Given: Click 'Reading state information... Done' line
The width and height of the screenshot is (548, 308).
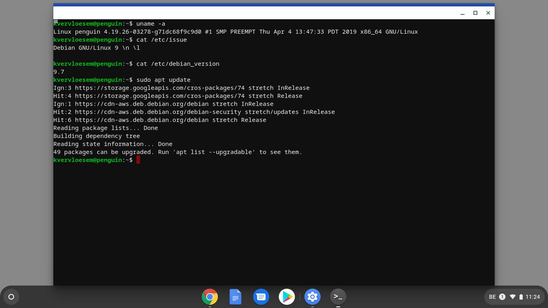Looking at the screenshot, I should pyautogui.click(x=113, y=144).
